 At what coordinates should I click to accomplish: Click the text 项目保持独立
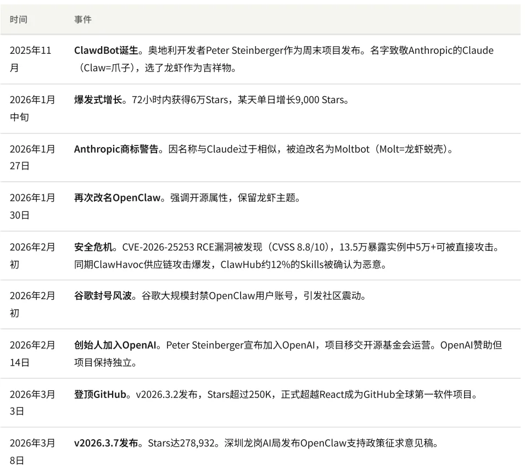coord(103,362)
